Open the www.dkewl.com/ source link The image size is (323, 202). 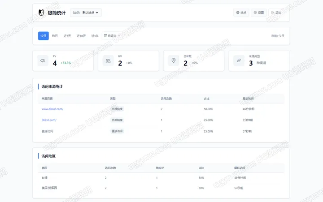[x=52, y=109]
